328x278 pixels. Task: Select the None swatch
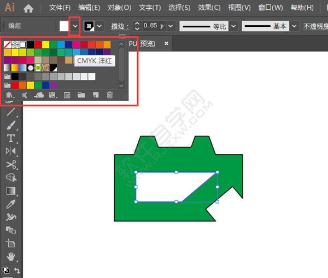coord(7,44)
